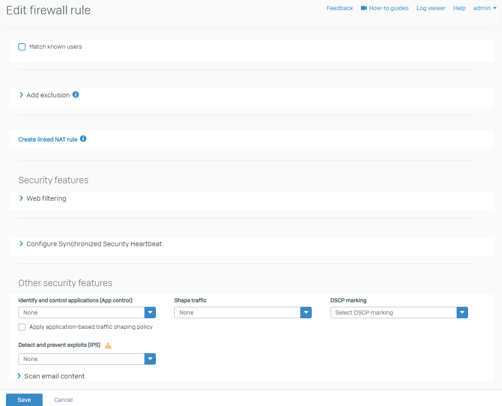Open the Help page
The height and width of the screenshot is (406, 502).
[x=459, y=8]
